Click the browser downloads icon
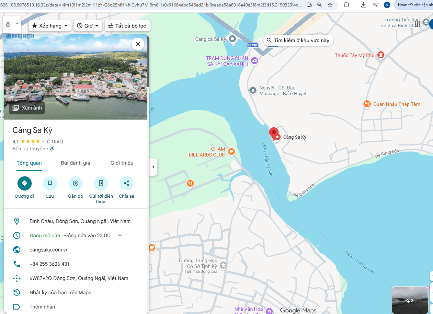The width and height of the screenshot is (433, 314). coord(364,5)
